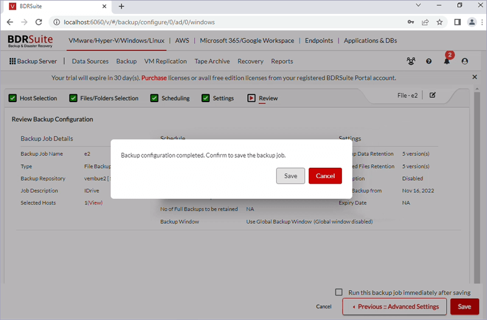Open the user management group icon

pyautogui.click(x=411, y=61)
